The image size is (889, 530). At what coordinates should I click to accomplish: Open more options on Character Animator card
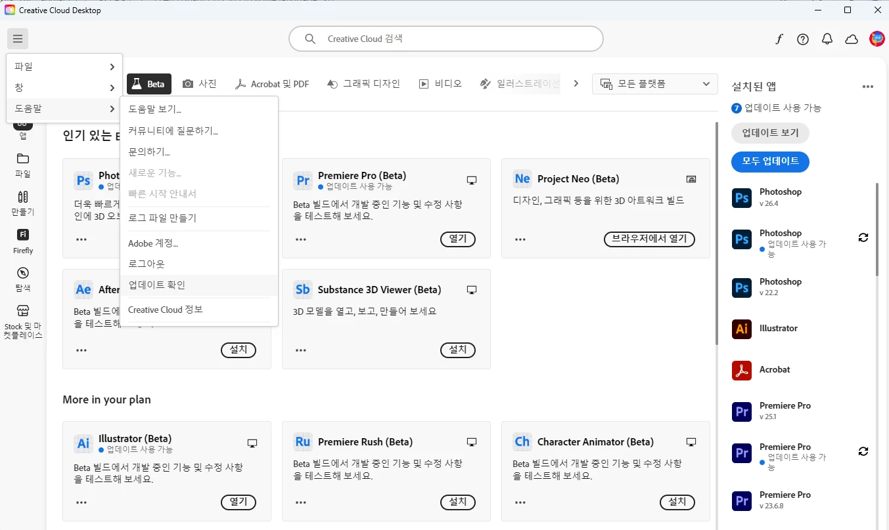click(x=520, y=502)
